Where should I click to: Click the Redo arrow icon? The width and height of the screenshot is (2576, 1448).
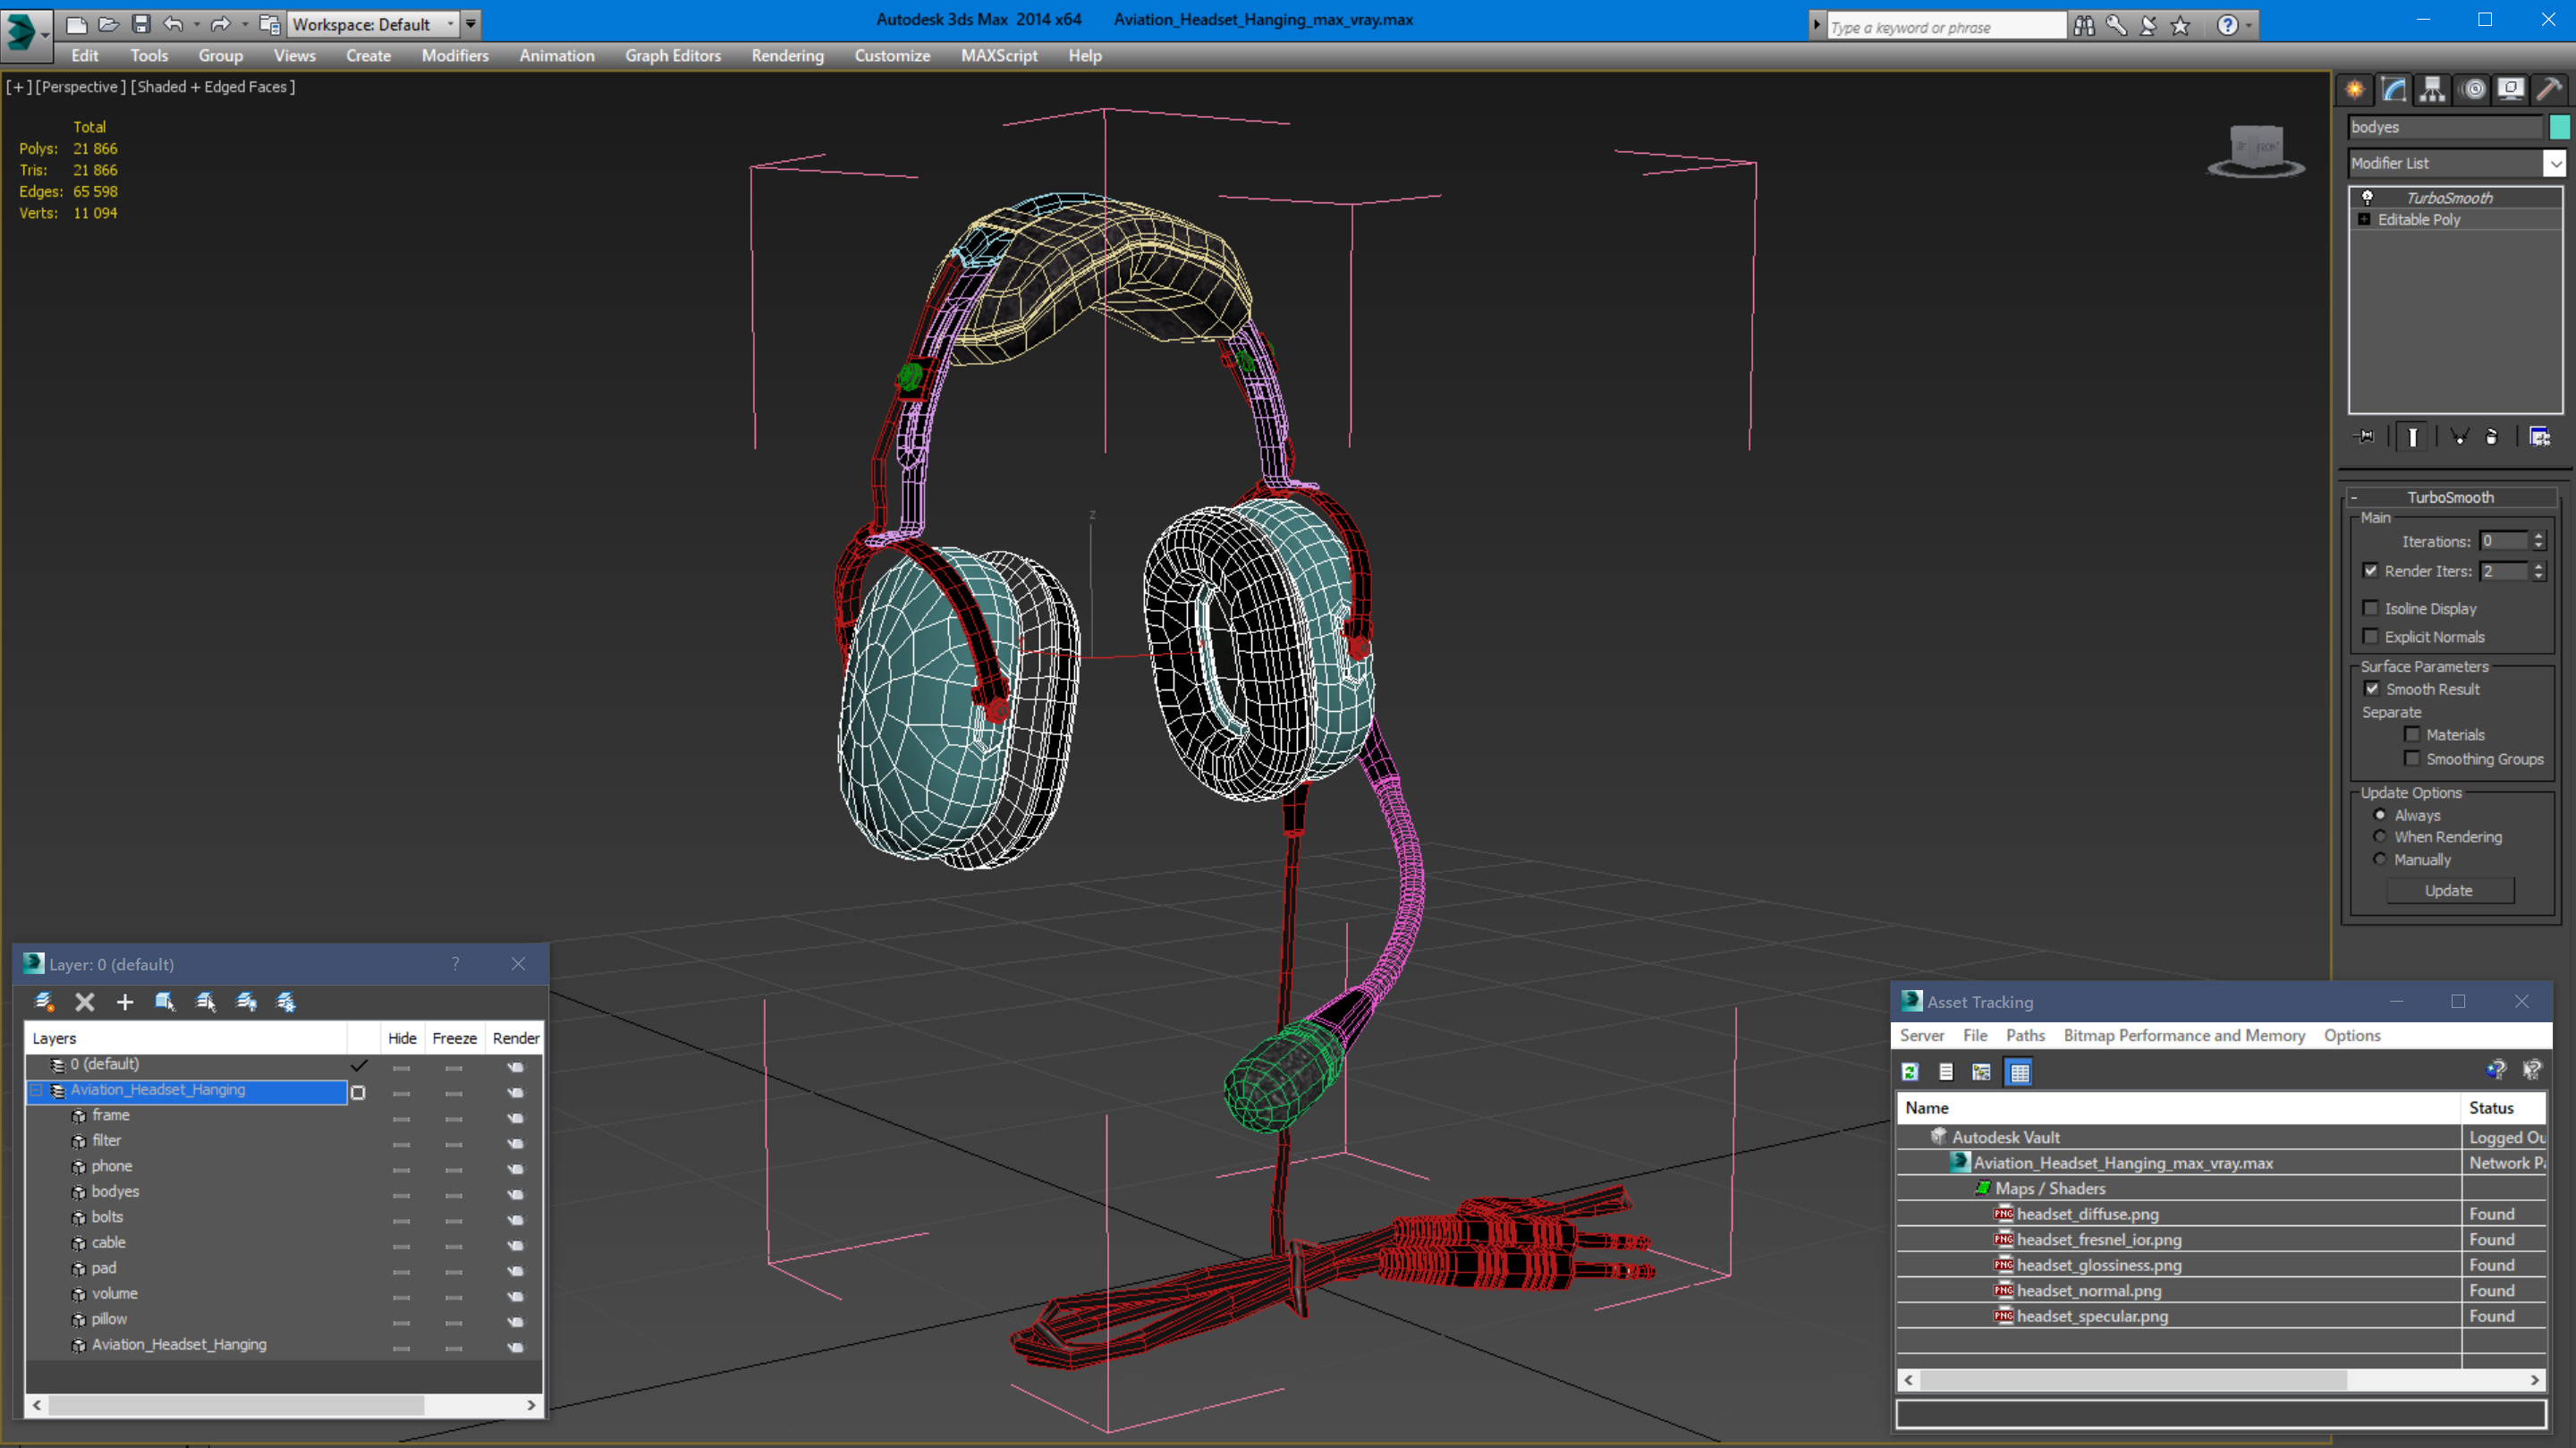click(x=220, y=24)
